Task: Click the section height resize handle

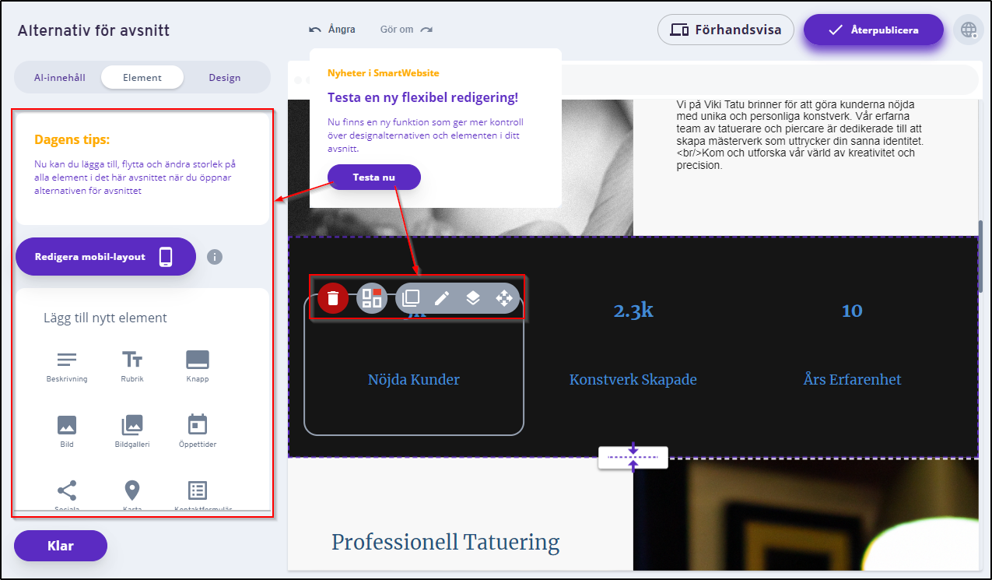Action: point(633,458)
